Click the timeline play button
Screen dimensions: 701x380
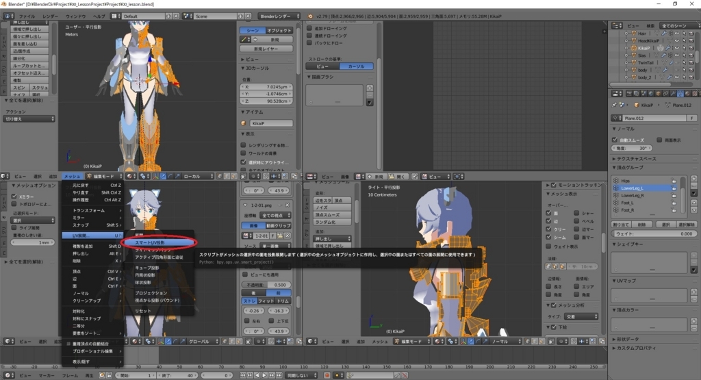[x=264, y=375]
